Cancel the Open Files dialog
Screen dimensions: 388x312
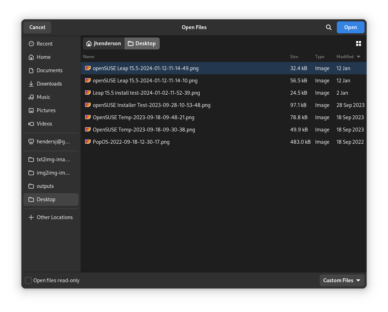pos(37,27)
